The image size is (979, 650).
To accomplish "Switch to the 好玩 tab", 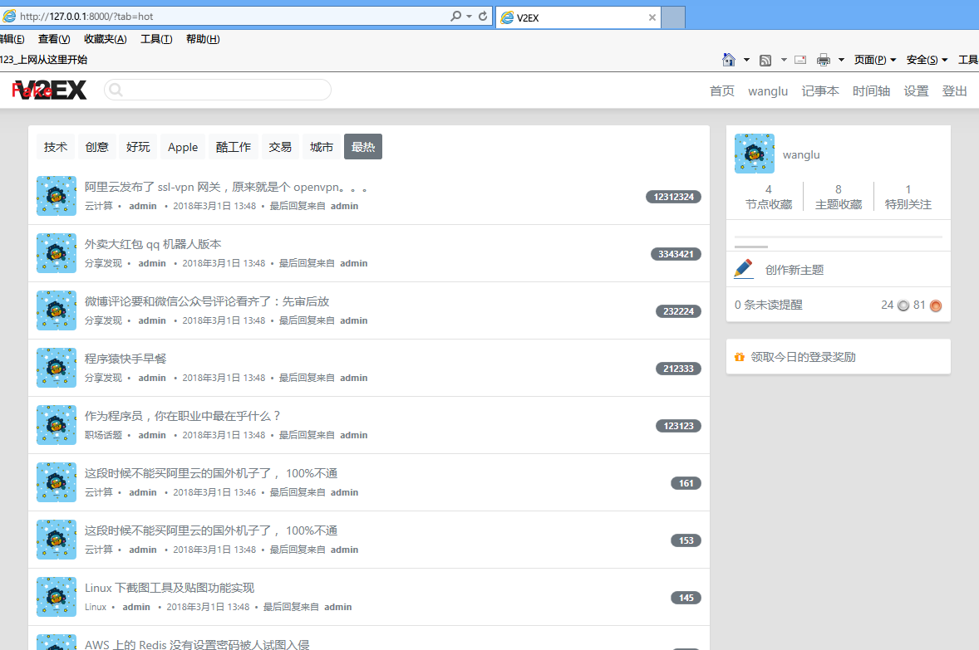I will 138,147.
